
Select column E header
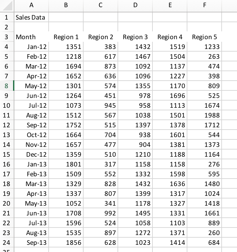tap(170, 6)
